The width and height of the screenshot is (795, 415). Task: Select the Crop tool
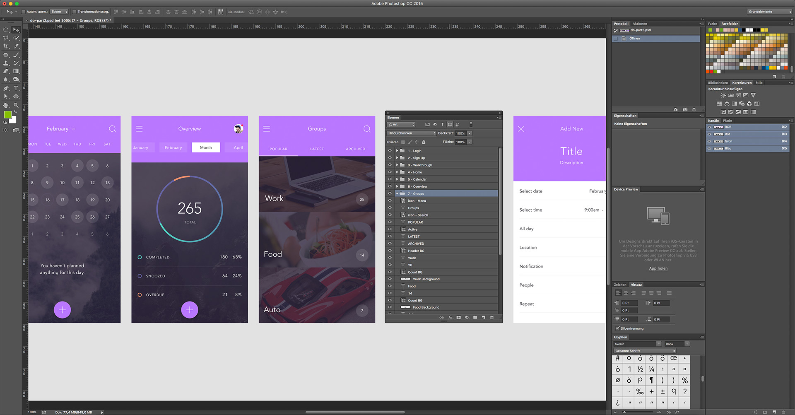6,46
